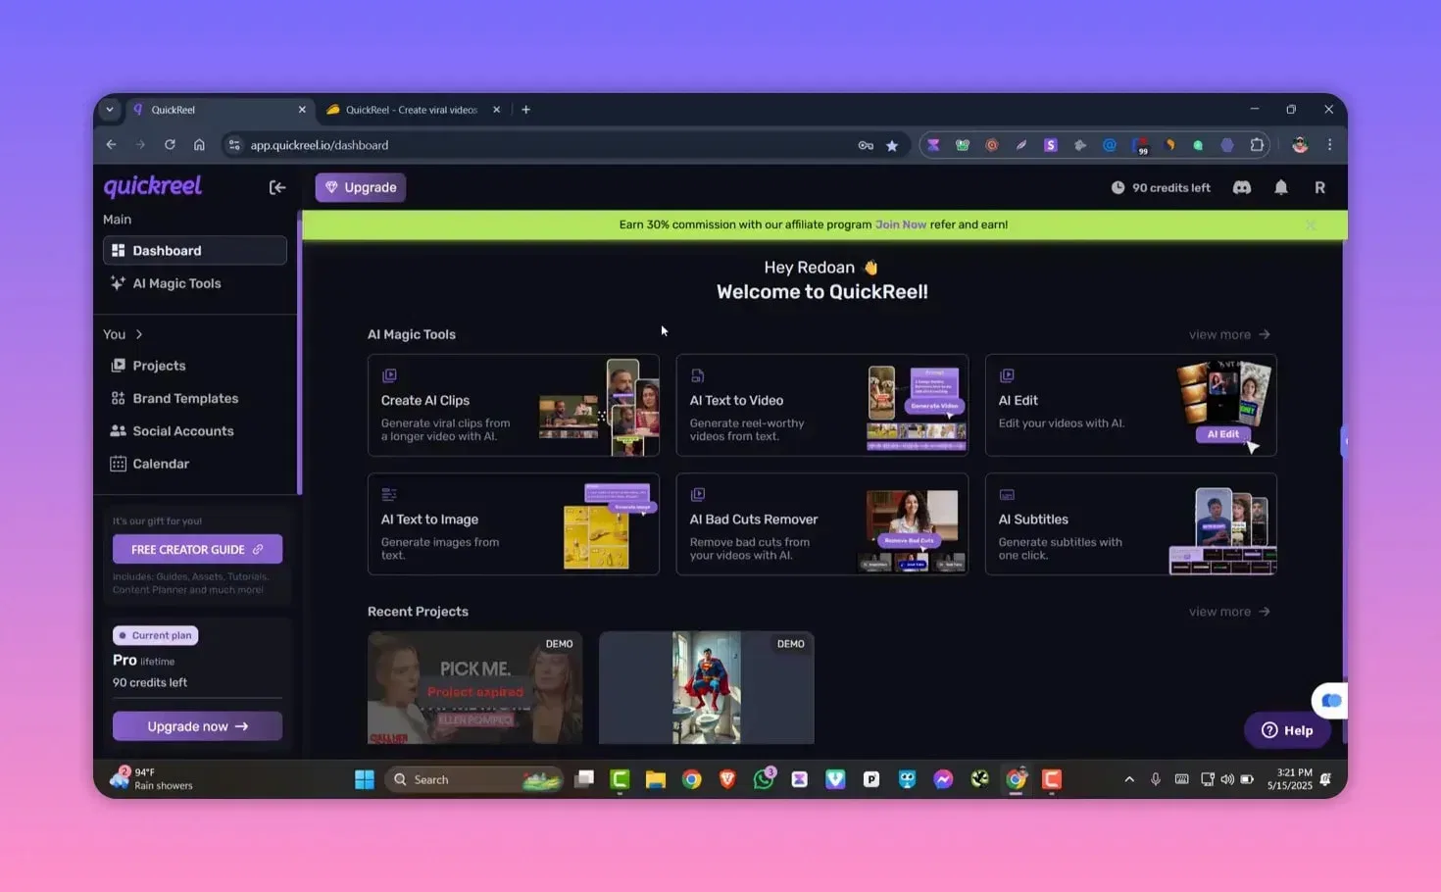Collapse the sidebar with the arrow icon
This screenshot has height=892, width=1441.
pyautogui.click(x=277, y=186)
